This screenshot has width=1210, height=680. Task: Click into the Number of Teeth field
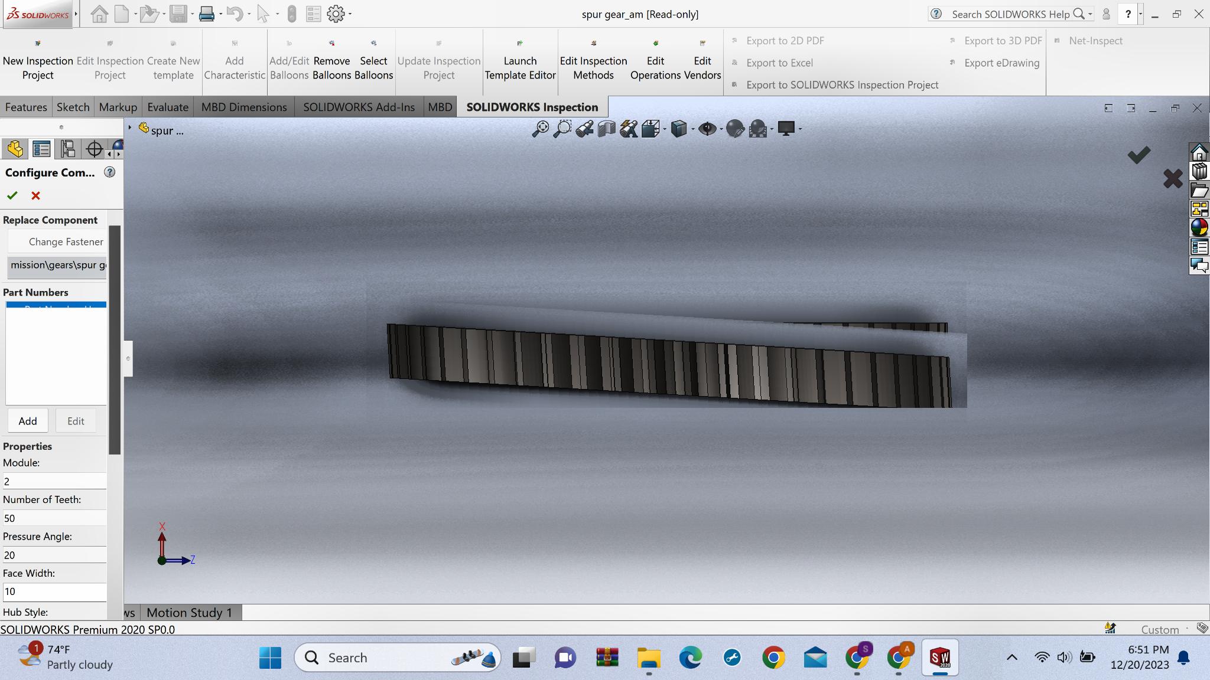tap(54, 518)
